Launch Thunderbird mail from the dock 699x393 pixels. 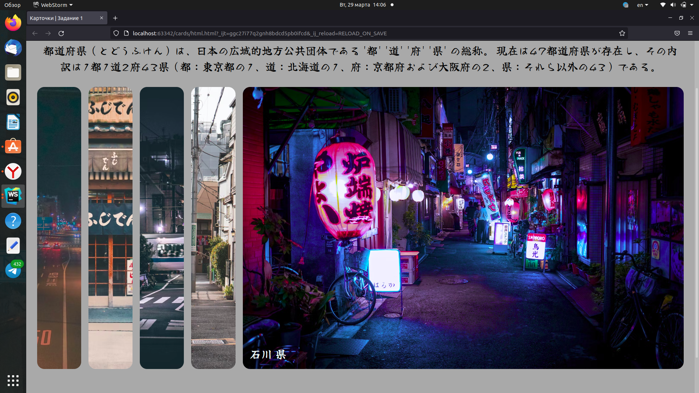coord(13,48)
